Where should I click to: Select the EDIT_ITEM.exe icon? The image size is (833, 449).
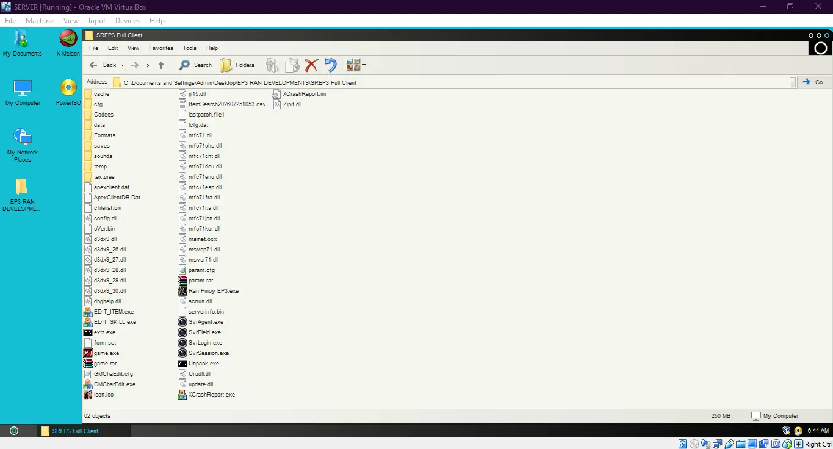88,312
